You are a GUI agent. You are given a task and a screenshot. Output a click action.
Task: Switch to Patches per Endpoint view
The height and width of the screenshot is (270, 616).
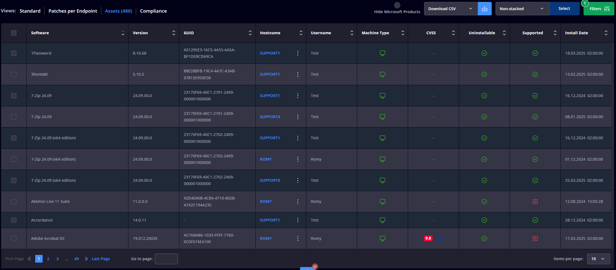coord(73,11)
